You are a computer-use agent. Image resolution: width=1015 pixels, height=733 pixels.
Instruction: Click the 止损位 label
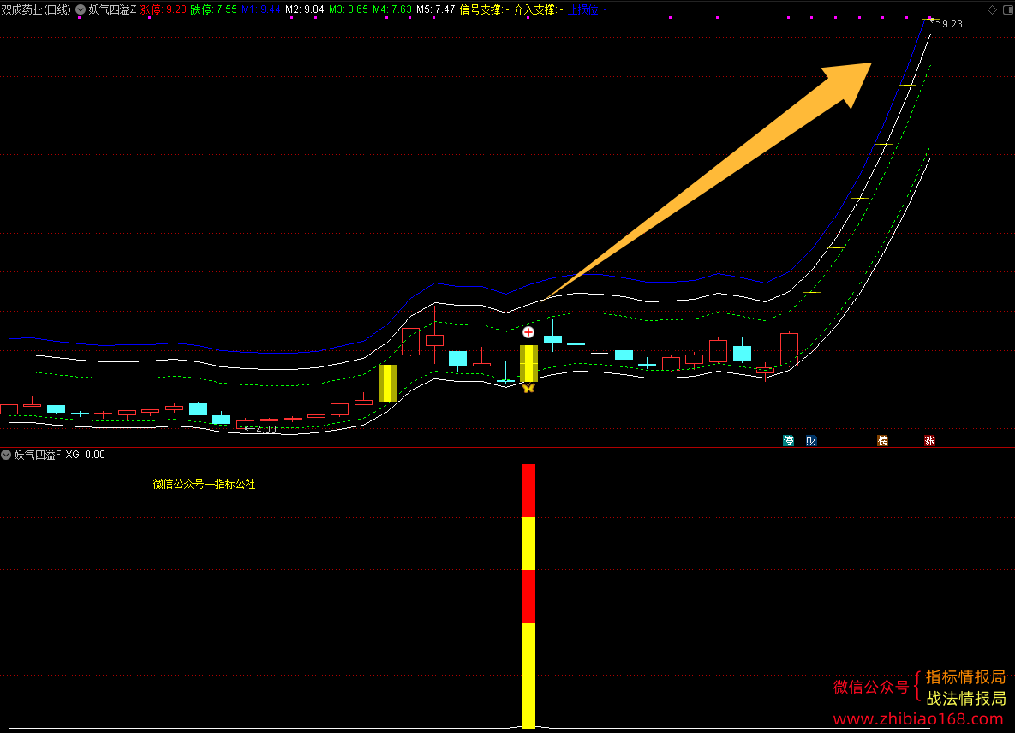pyautogui.click(x=583, y=9)
